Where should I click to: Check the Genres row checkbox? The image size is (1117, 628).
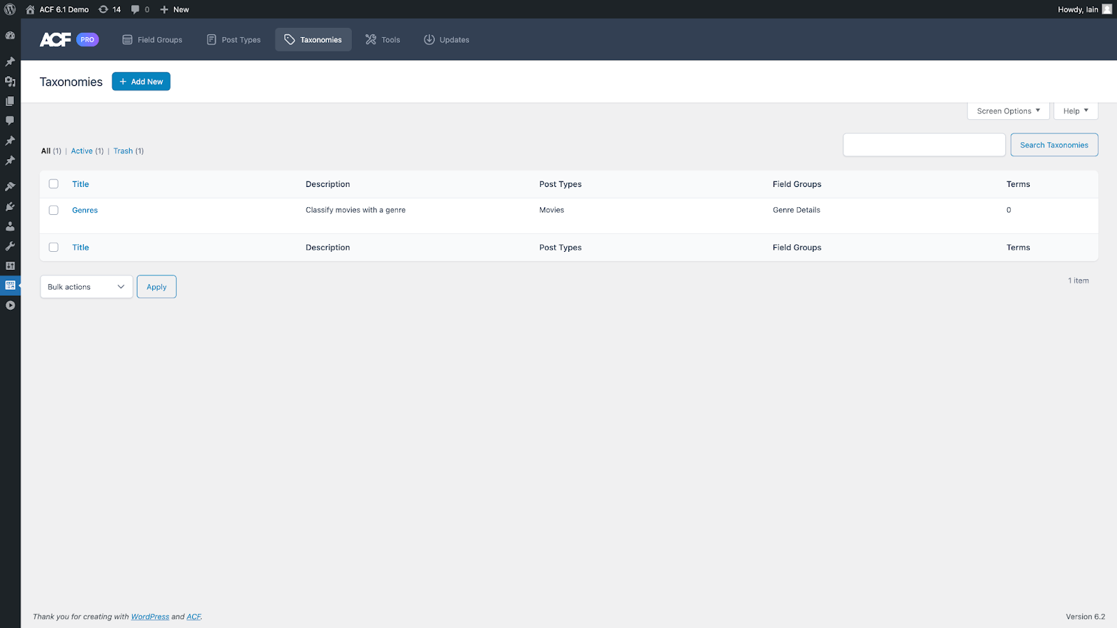(54, 210)
